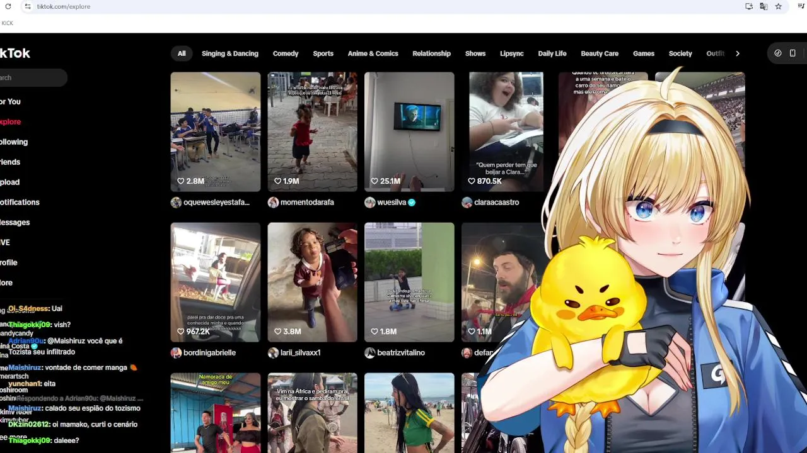Click the browser address bar URL
Viewport: 807px width, 453px height.
[x=63, y=6]
